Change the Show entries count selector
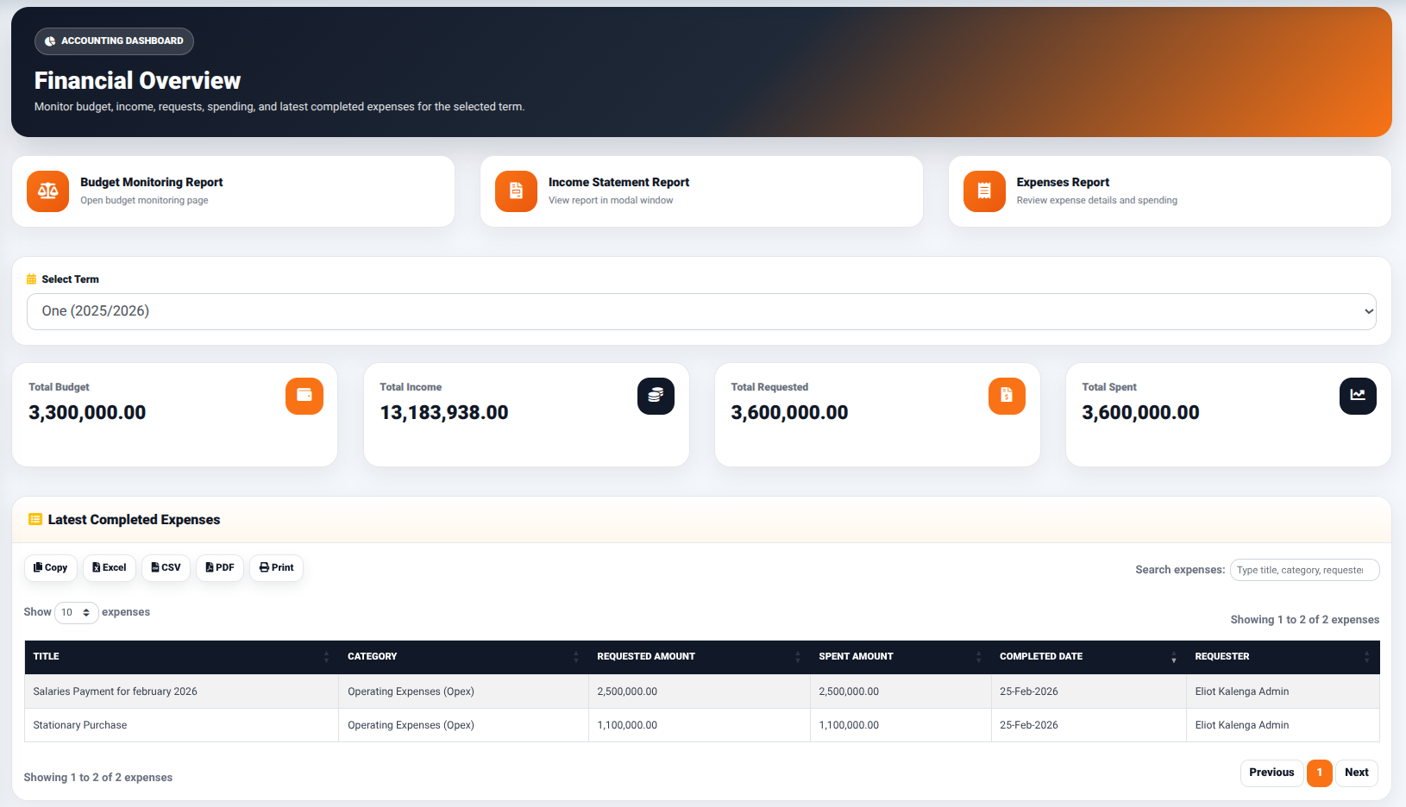The image size is (1406, 807). (x=76, y=612)
